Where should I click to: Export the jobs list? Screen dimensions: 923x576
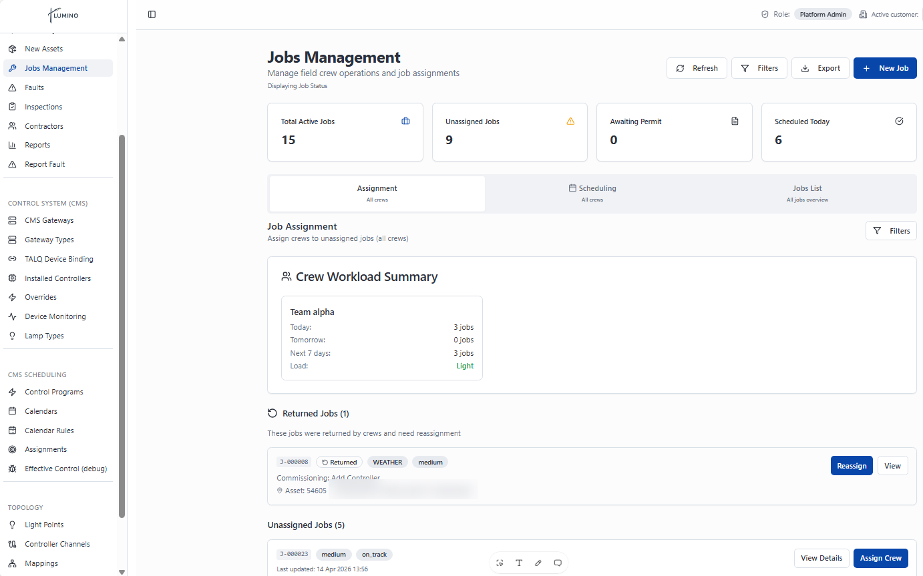820,68
